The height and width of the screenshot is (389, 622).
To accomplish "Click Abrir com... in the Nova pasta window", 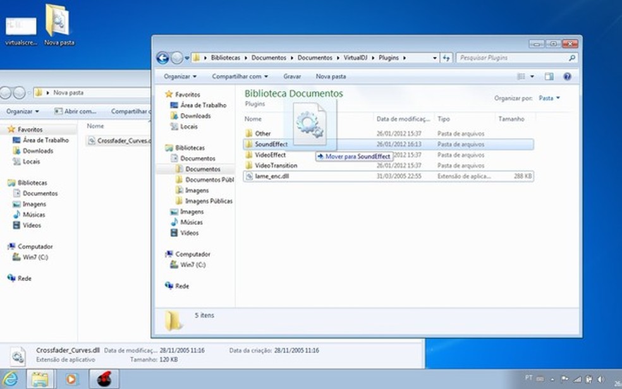I will (75, 111).
